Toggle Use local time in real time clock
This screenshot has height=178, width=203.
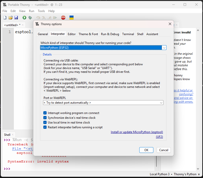(x=45, y=123)
